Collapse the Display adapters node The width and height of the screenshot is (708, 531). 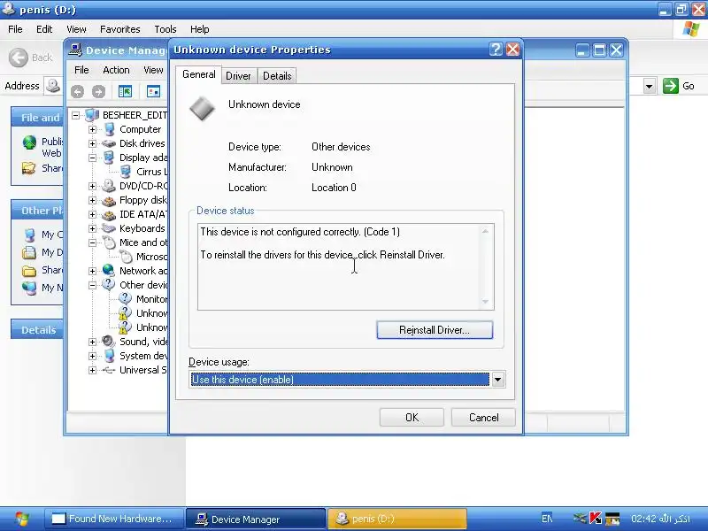[92, 158]
